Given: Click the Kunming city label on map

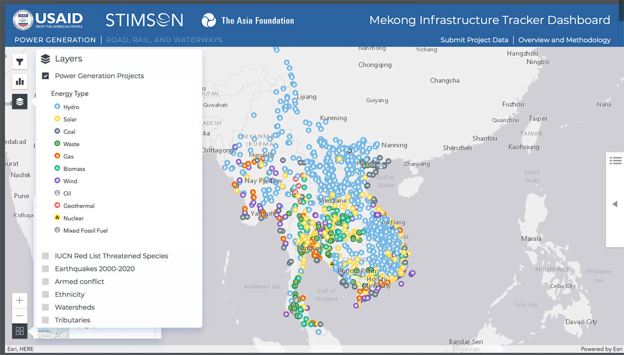Looking at the screenshot, I should pos(333,118).
